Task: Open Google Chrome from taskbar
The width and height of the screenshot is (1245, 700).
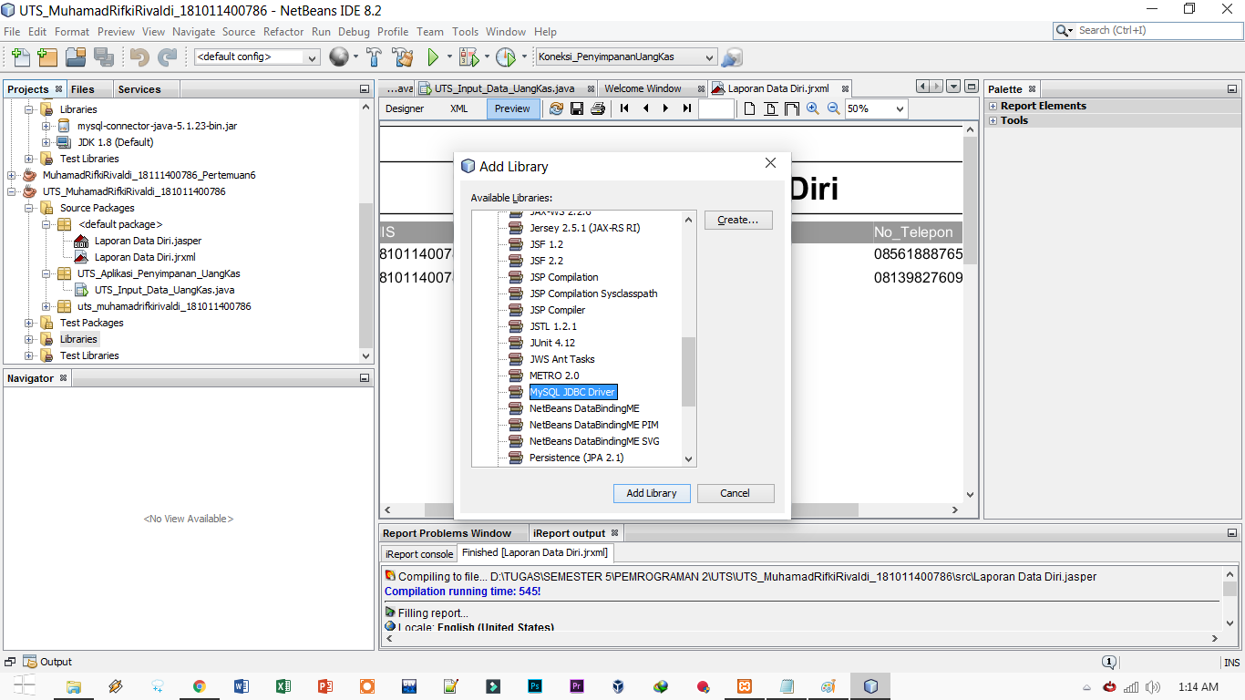Action: [199, 686]
